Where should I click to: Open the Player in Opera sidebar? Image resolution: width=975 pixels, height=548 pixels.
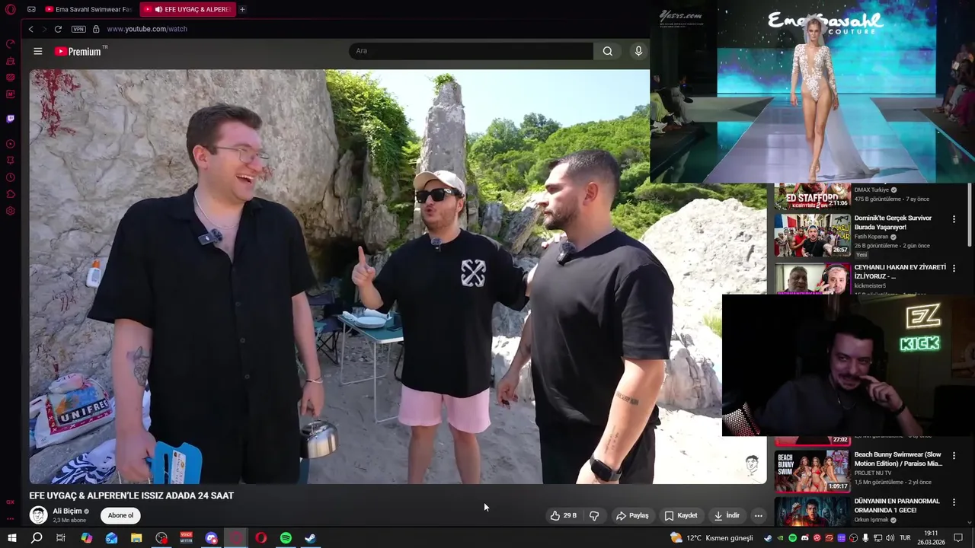coord(11,144)
